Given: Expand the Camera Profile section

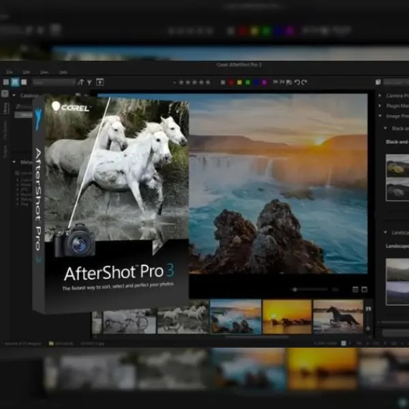Looking at the screenshot, I should (x=380, y=96).
